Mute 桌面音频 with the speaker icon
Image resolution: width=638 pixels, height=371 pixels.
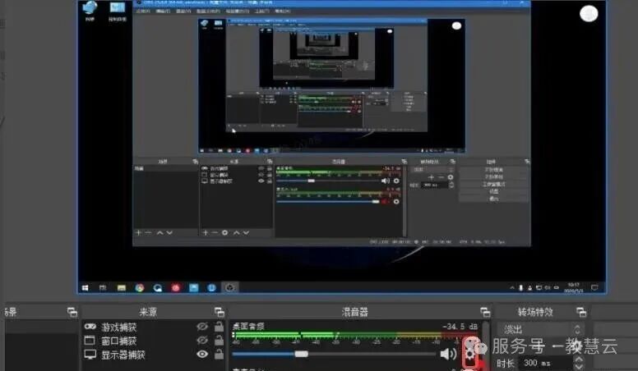click(447, 355)
